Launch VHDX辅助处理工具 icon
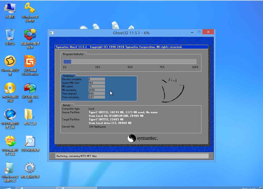263x189 pixels. pos(10,119)
